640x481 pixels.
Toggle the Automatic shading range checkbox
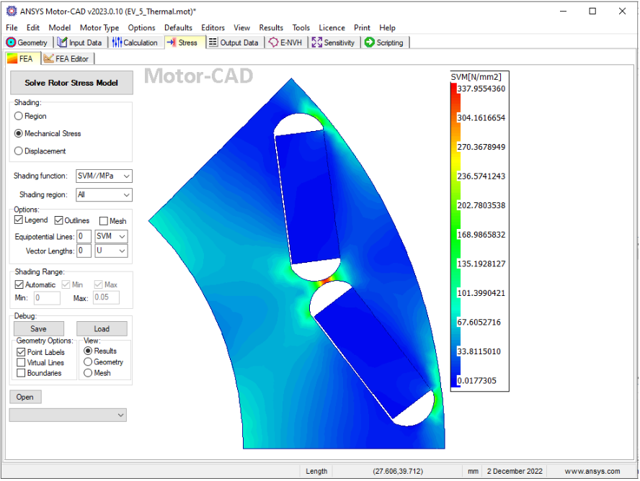click(19, 284)
